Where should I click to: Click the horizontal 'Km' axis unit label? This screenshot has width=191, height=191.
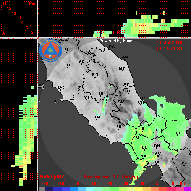(32, 4)
